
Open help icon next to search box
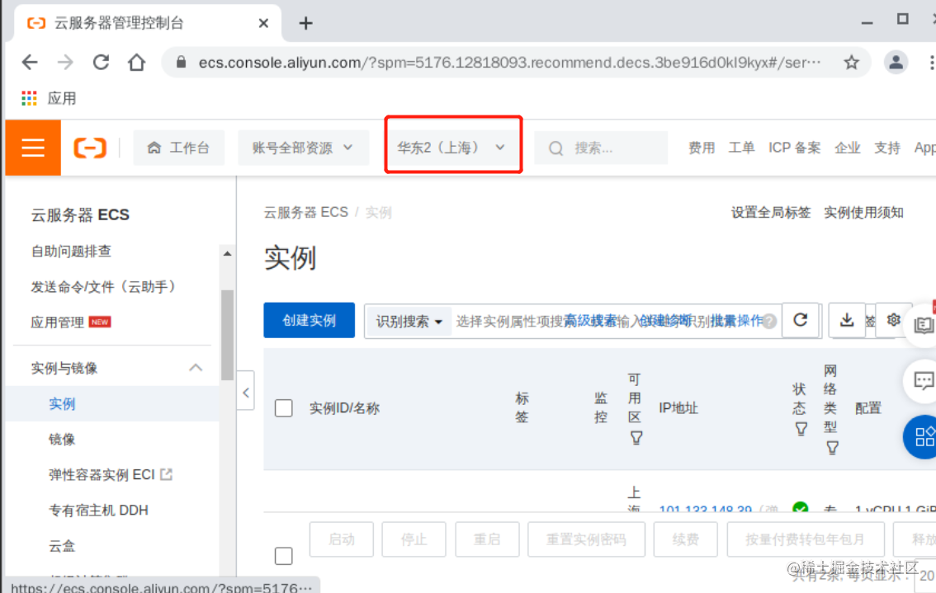click(x=770, y=322)
